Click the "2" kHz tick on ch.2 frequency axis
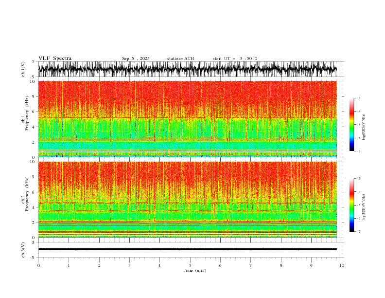Viewport: 385px width, 298px height. (33, 223)
